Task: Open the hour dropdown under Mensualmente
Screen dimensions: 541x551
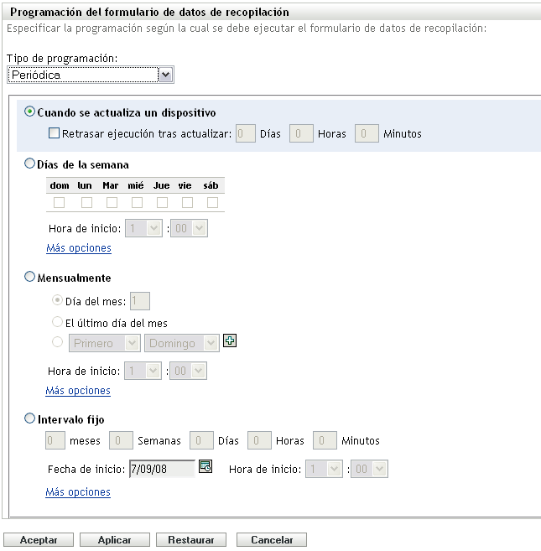Action: pos(143,371)
